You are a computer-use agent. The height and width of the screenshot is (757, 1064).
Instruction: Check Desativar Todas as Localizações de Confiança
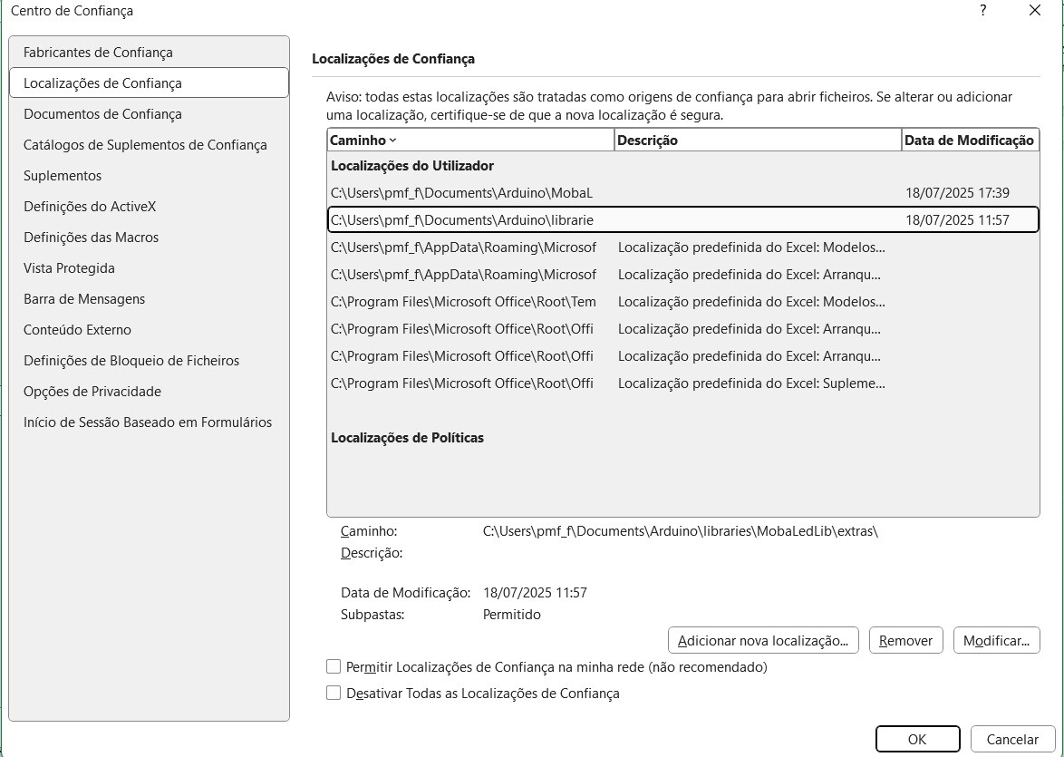334,694
